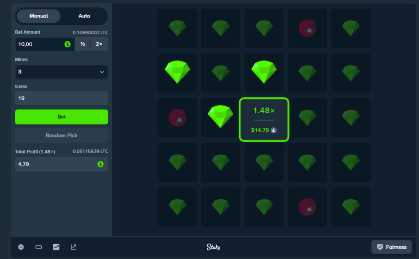Click the bright gem left of 1.48× popup
The height and width of the screenshot is (259, 419).
(221, 117)
